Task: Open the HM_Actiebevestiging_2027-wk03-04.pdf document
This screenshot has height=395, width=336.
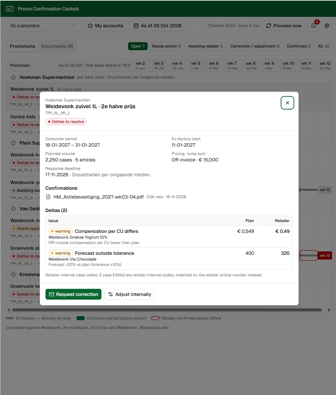Action: (98, 197)
